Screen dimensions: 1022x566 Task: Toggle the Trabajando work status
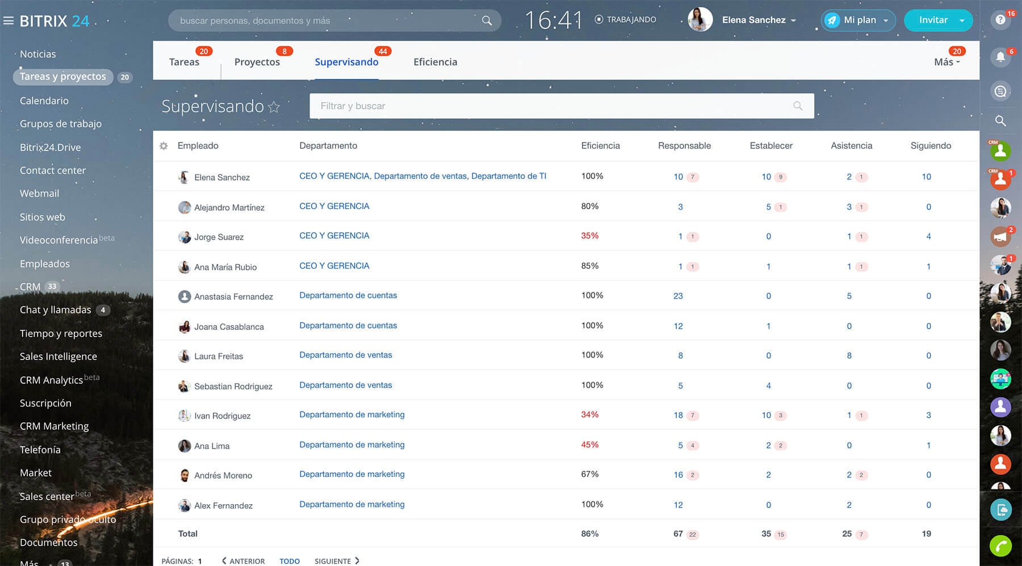pos(625,20)
